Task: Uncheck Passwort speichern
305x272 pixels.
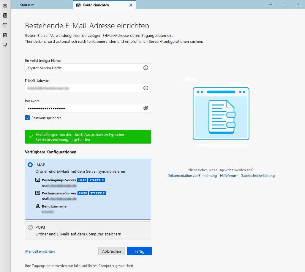Action: coord(27,118)
